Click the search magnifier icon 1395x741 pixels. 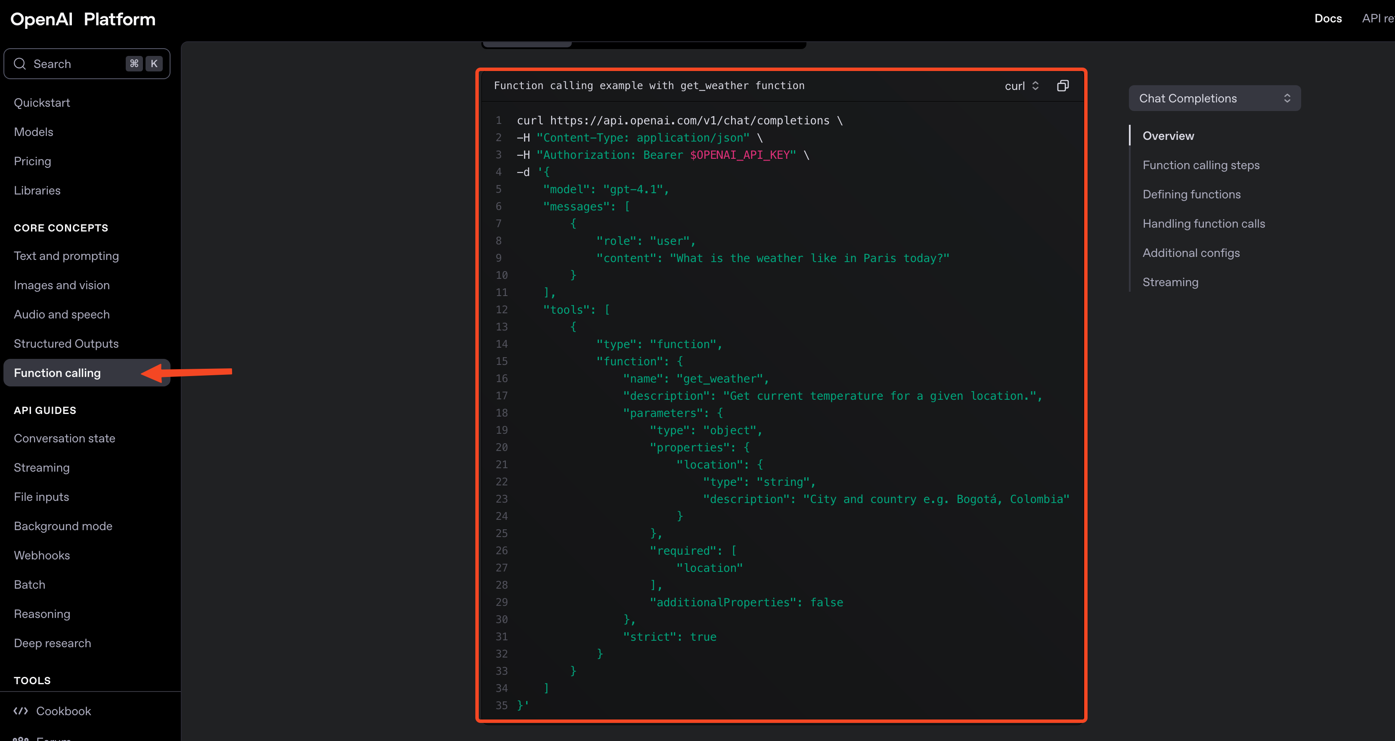(x=20, y=64)
